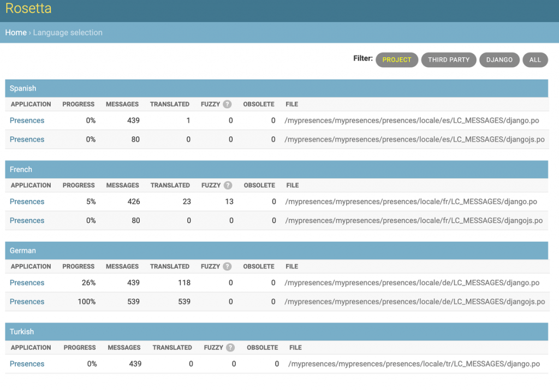Click the Fuzzy help icon in Turkish table
This screenshot has width=559, height=391.
(x=230, y=347)
